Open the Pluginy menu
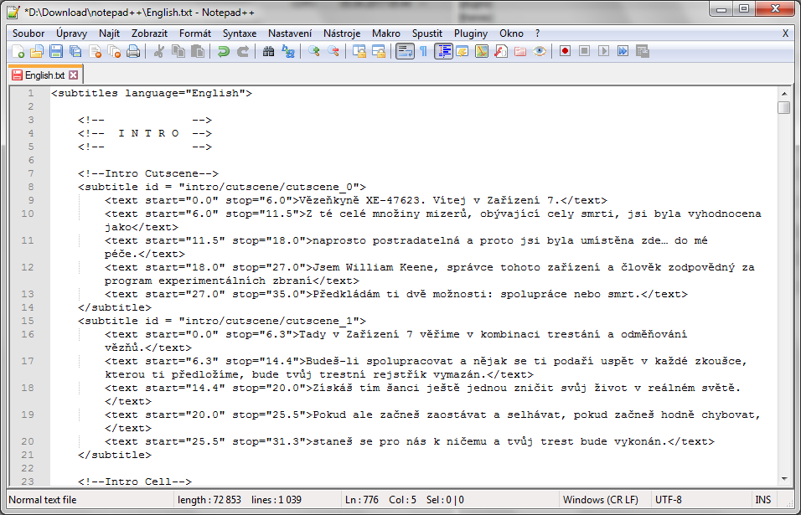Image resolution: width=801 pixels, height=515 pixels. click(x=471, y=33)
